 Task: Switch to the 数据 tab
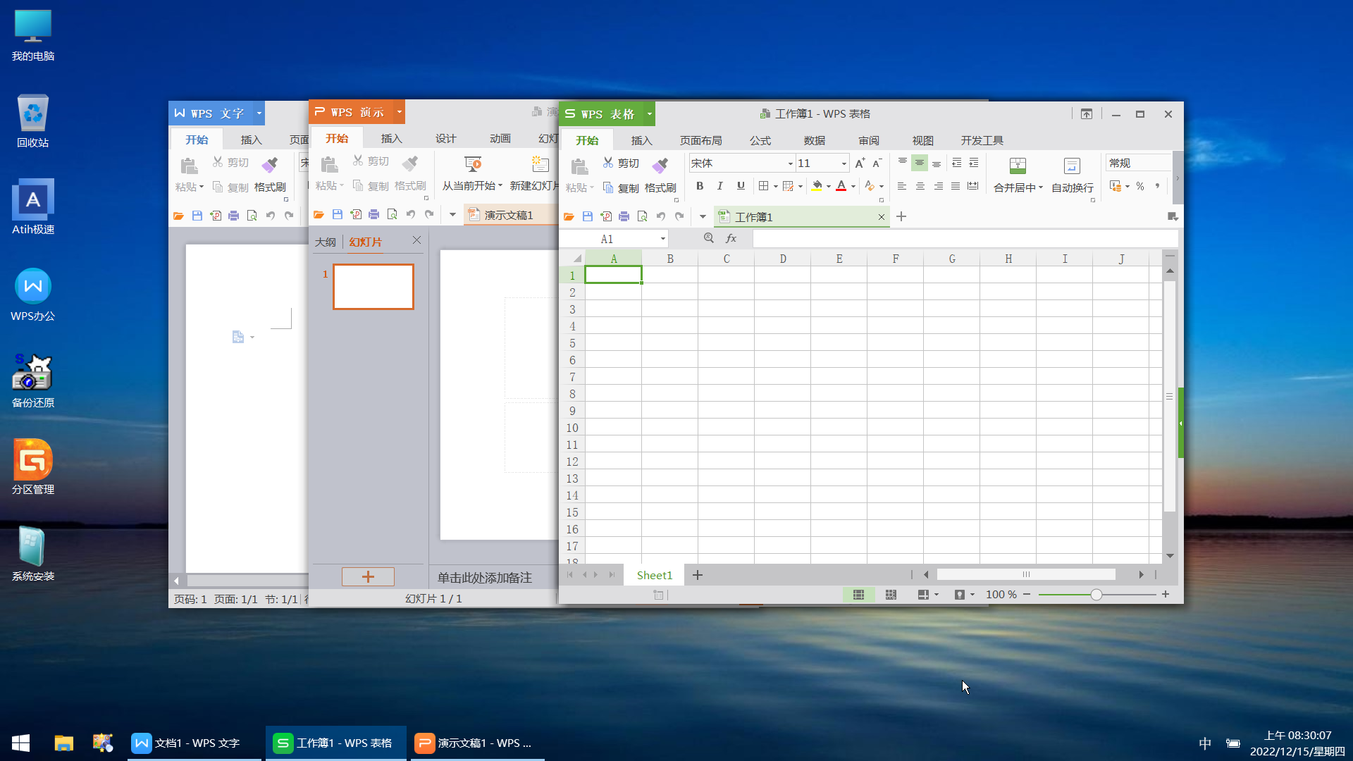815,140
